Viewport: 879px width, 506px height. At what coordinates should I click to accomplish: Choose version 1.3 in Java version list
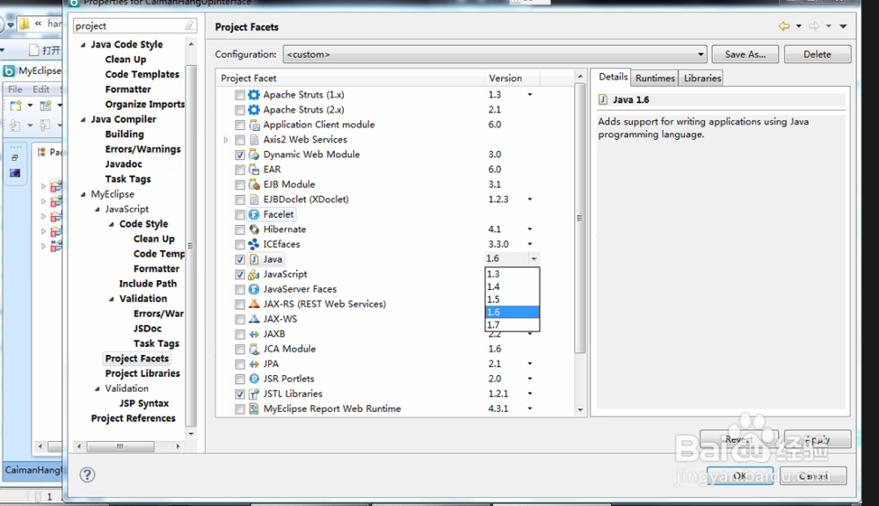coord(512,274)
